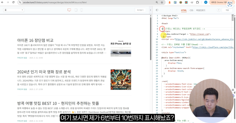Reload the page with the refresh icon
Viewport: 236px width, 123px height.
click(13, 2)
